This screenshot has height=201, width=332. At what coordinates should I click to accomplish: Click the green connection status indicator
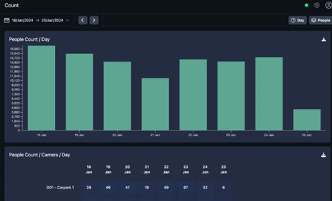tap(307, 6)
